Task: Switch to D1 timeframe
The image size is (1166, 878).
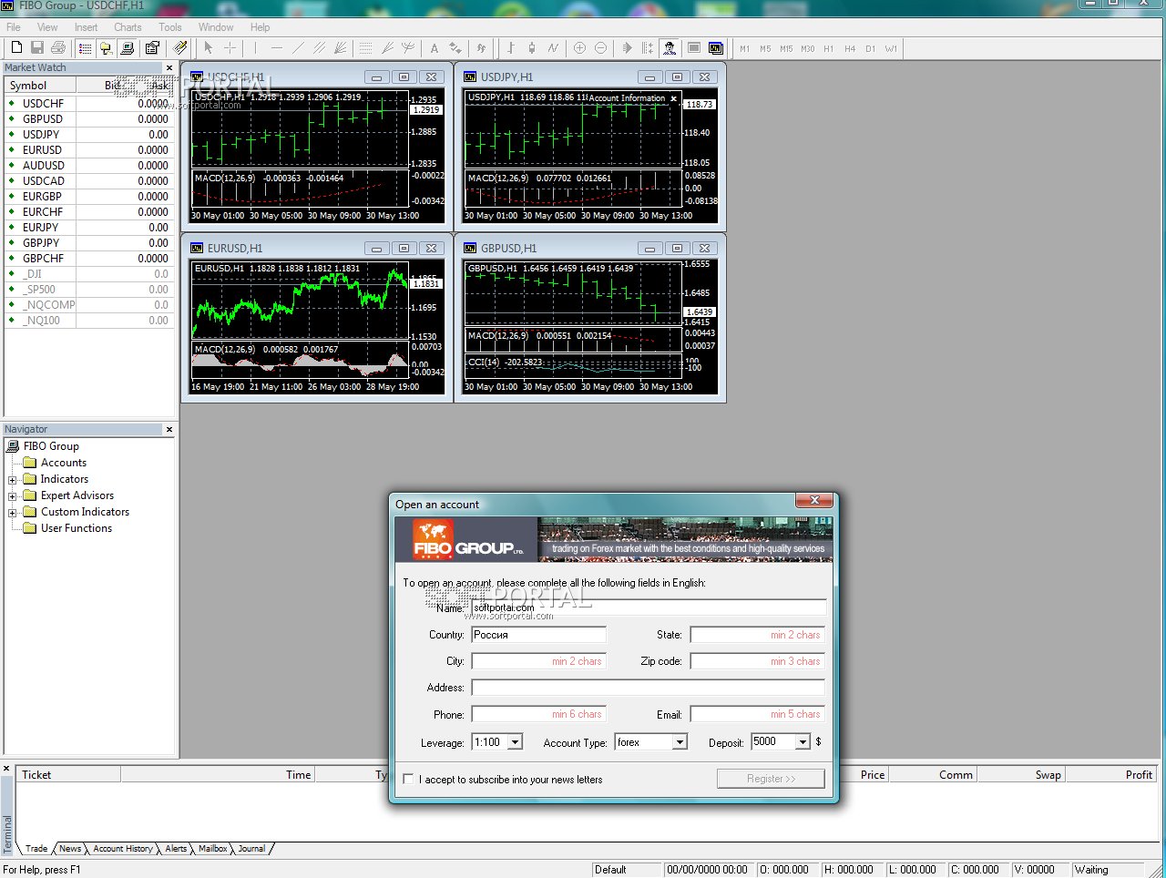Action: (871, 48)
